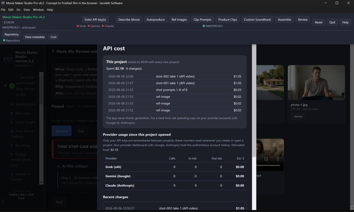
Task: Open the video options three-dot menu
Action: click(278, 159)
